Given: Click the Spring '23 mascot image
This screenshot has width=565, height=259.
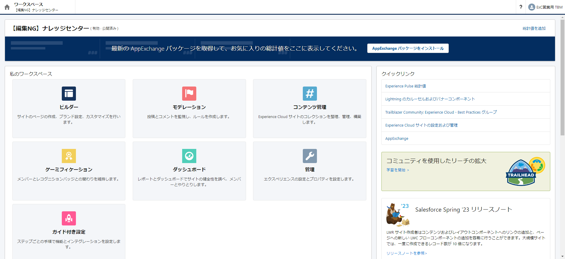Looking at the screenshot, I should pos(398,215).
